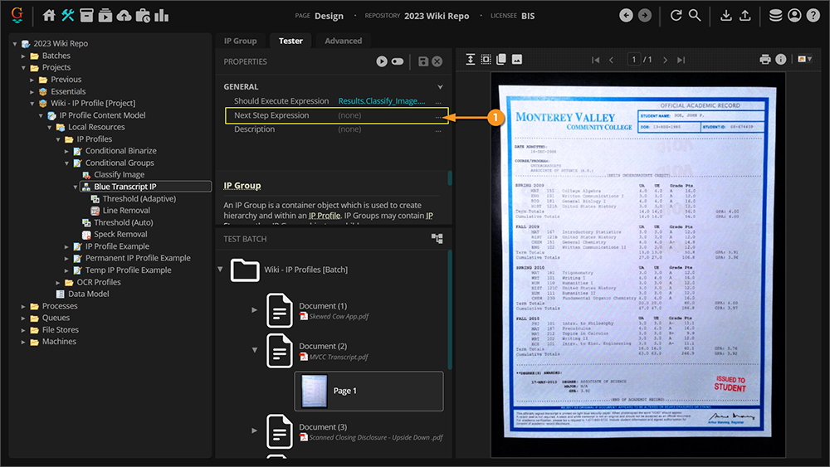This screenshot has height=467, width=830.
Task: Open the statistics bar chart icon
Action: [161, 16]
